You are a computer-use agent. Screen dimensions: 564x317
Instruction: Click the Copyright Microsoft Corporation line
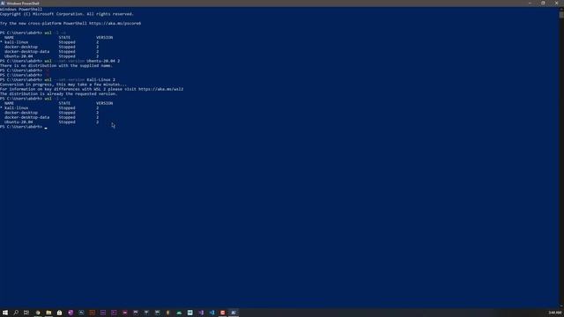(67, 14)
